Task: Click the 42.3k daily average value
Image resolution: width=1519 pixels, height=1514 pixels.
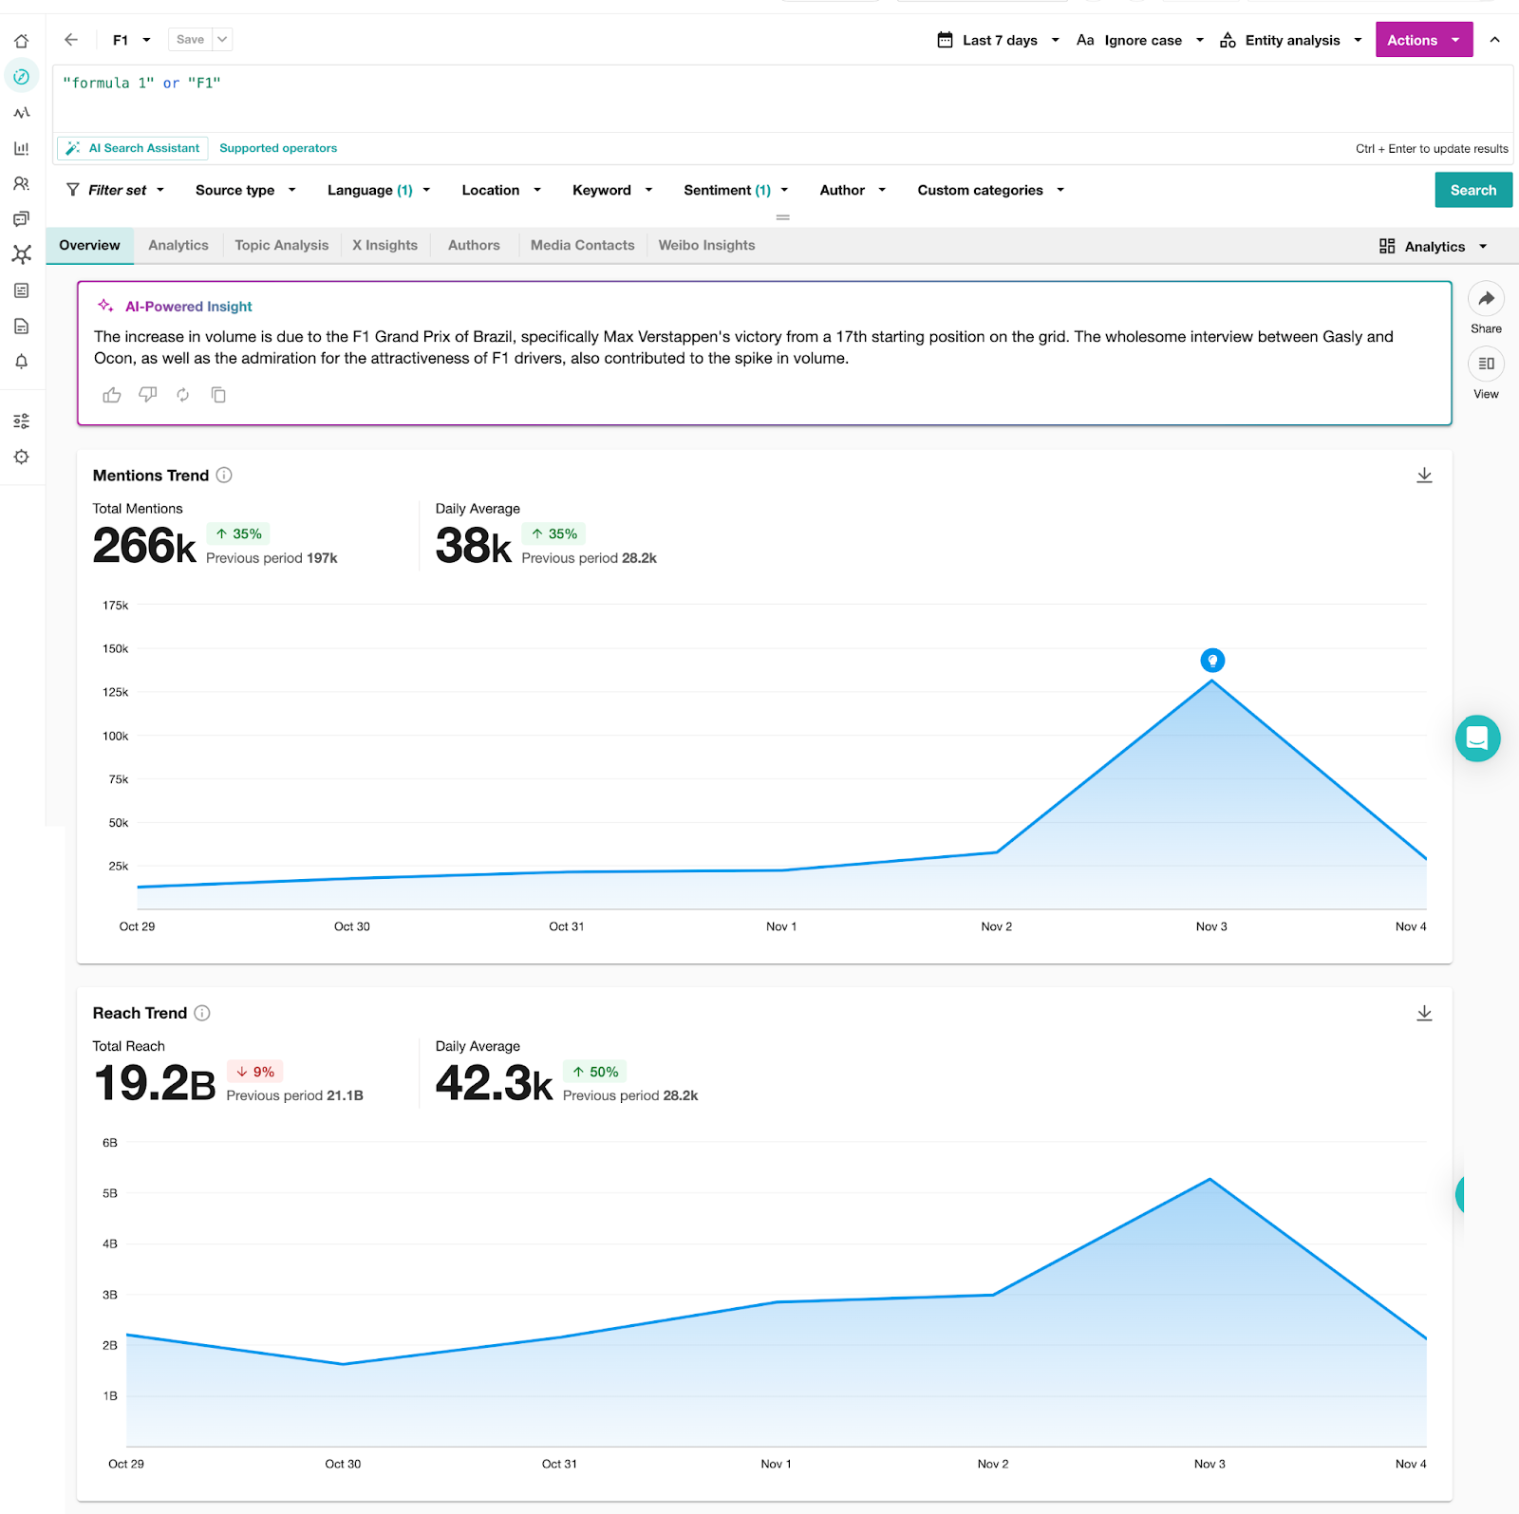Action: coord(494,1083)
